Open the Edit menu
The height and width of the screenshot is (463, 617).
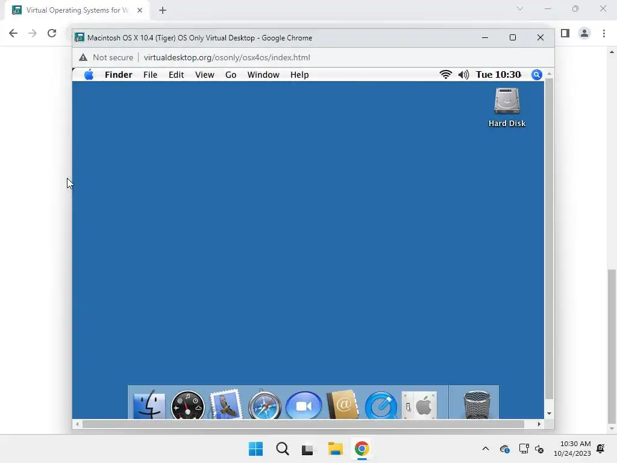click(x=177, y=75)
